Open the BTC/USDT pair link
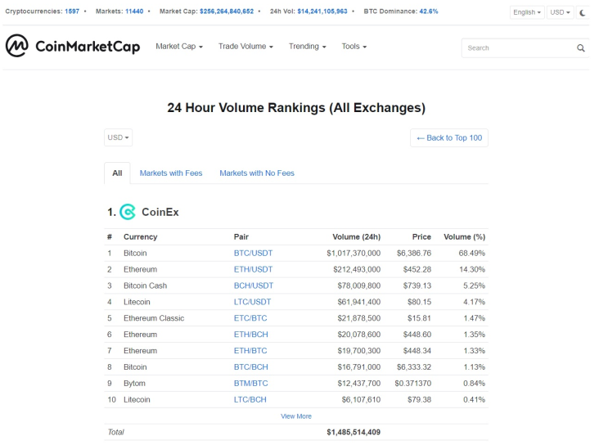This screenshot has width=608, height=445. pos(253,253)
